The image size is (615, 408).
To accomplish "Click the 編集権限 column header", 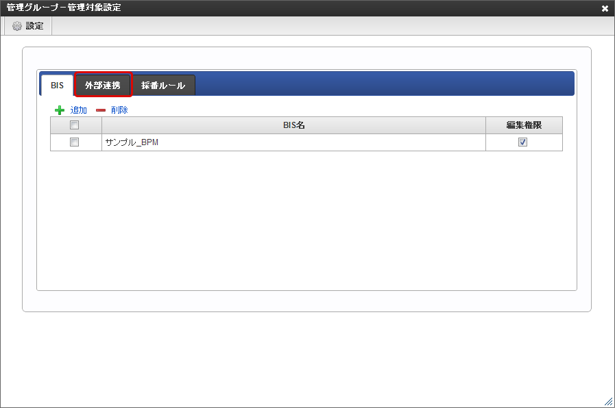I will pyautogui.click(x=524, y=125).
